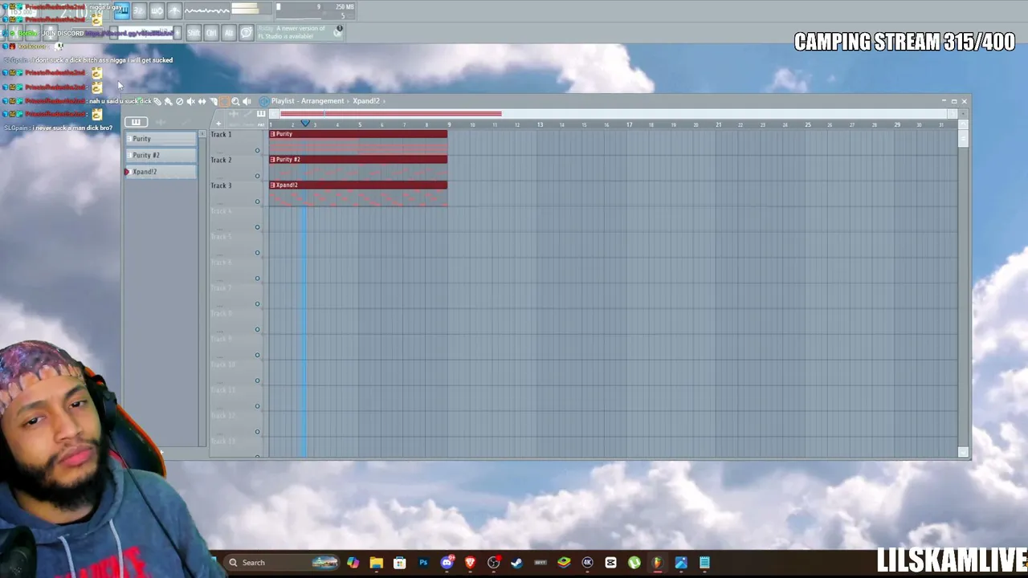This screenshot has width=1028, height=578.
Task: Open the Playlist view from the top toolbar
Action: [121, 10]
